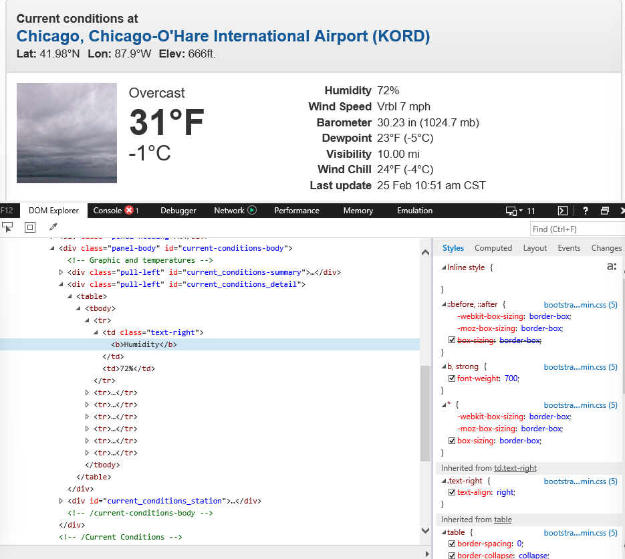
Task: Unpin the developer tools window icon
Action: click(605, 211)
